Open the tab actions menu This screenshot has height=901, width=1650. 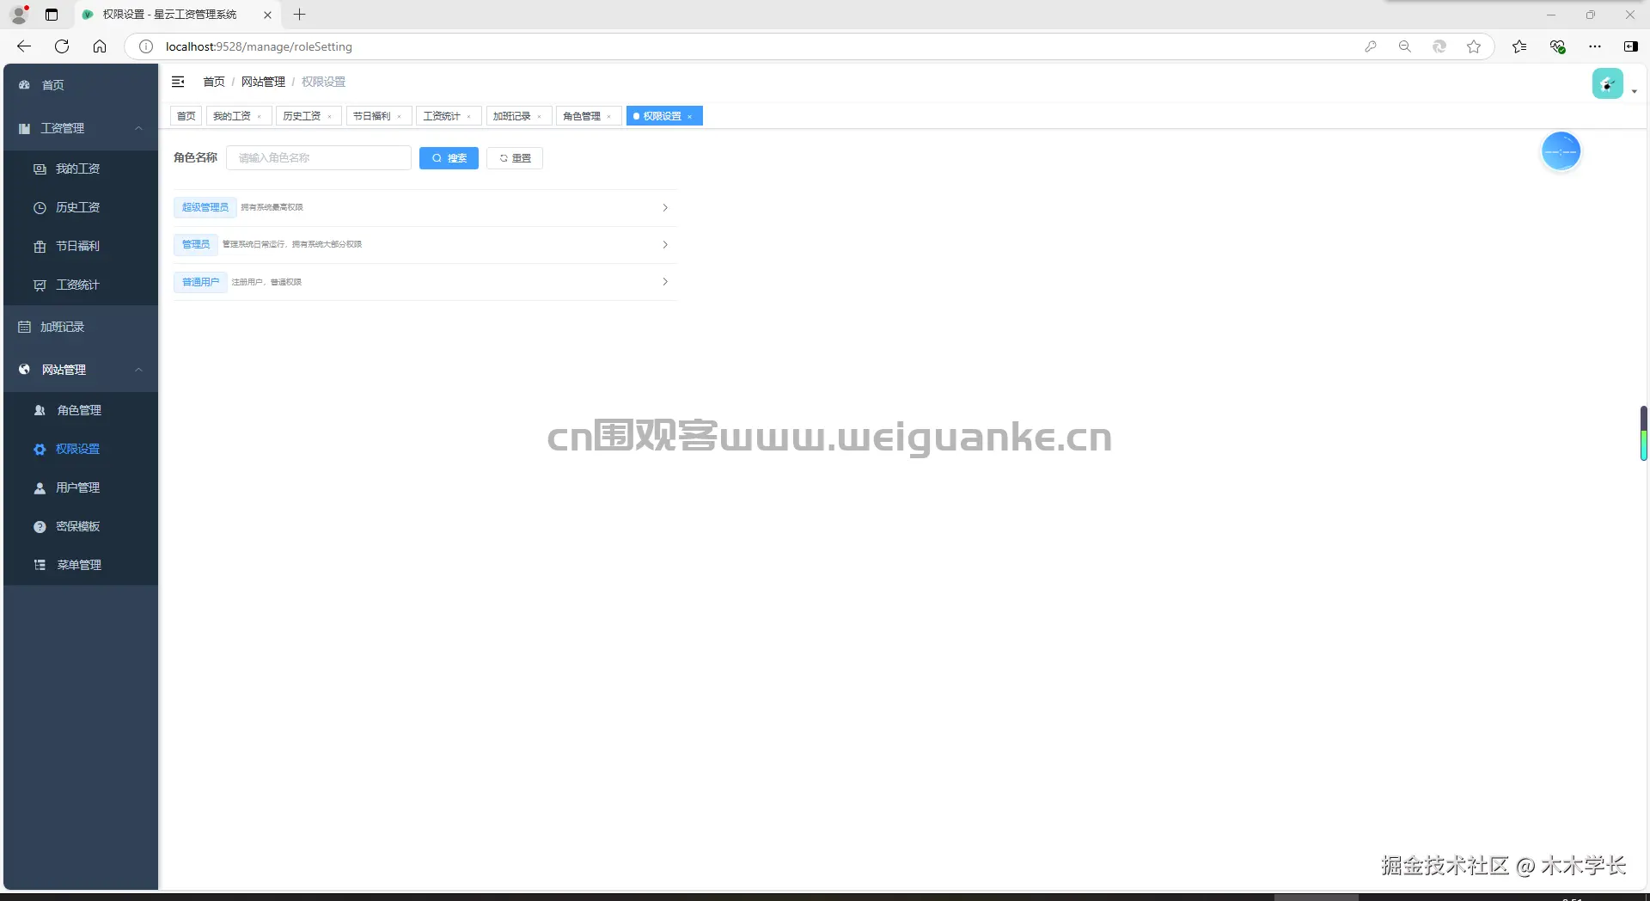[52, 15]
